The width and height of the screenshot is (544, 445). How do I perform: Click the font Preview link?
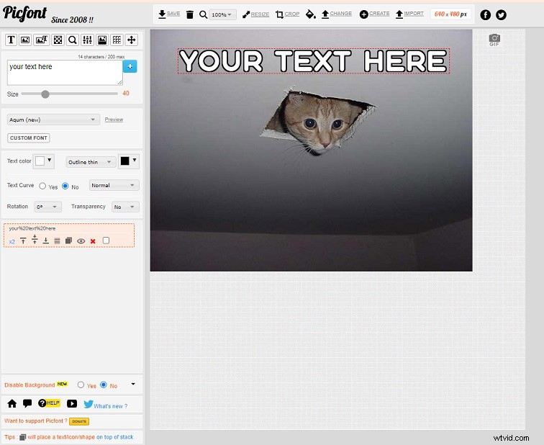(x=114, y=120)
